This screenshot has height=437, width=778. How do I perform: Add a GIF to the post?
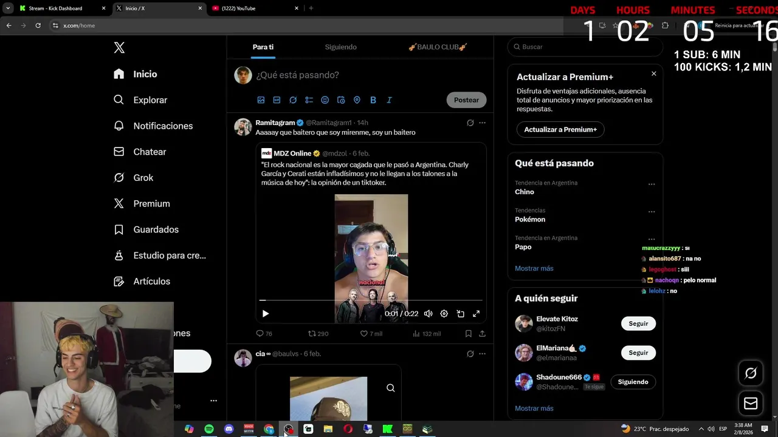pyautogui.click(x=277, y=100)
